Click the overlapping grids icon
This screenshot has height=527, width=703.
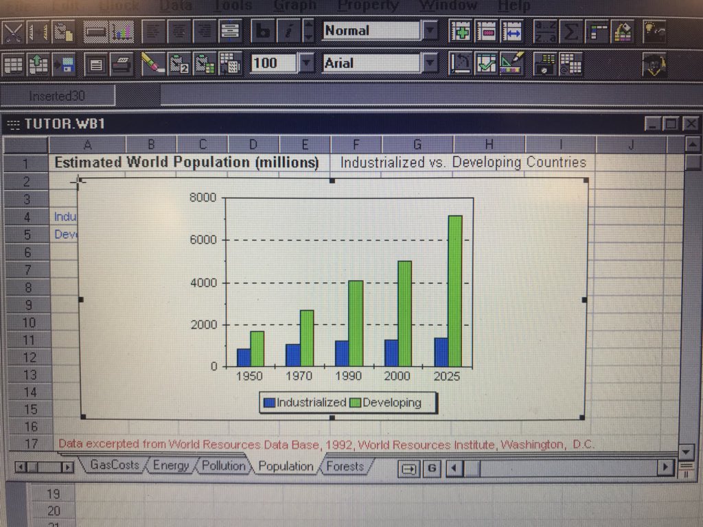coord(571,64)
